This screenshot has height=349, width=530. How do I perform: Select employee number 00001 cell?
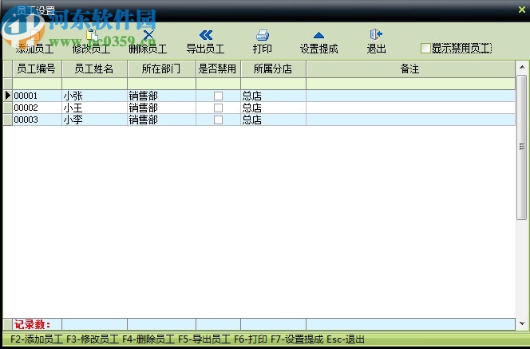coord(37,96)
